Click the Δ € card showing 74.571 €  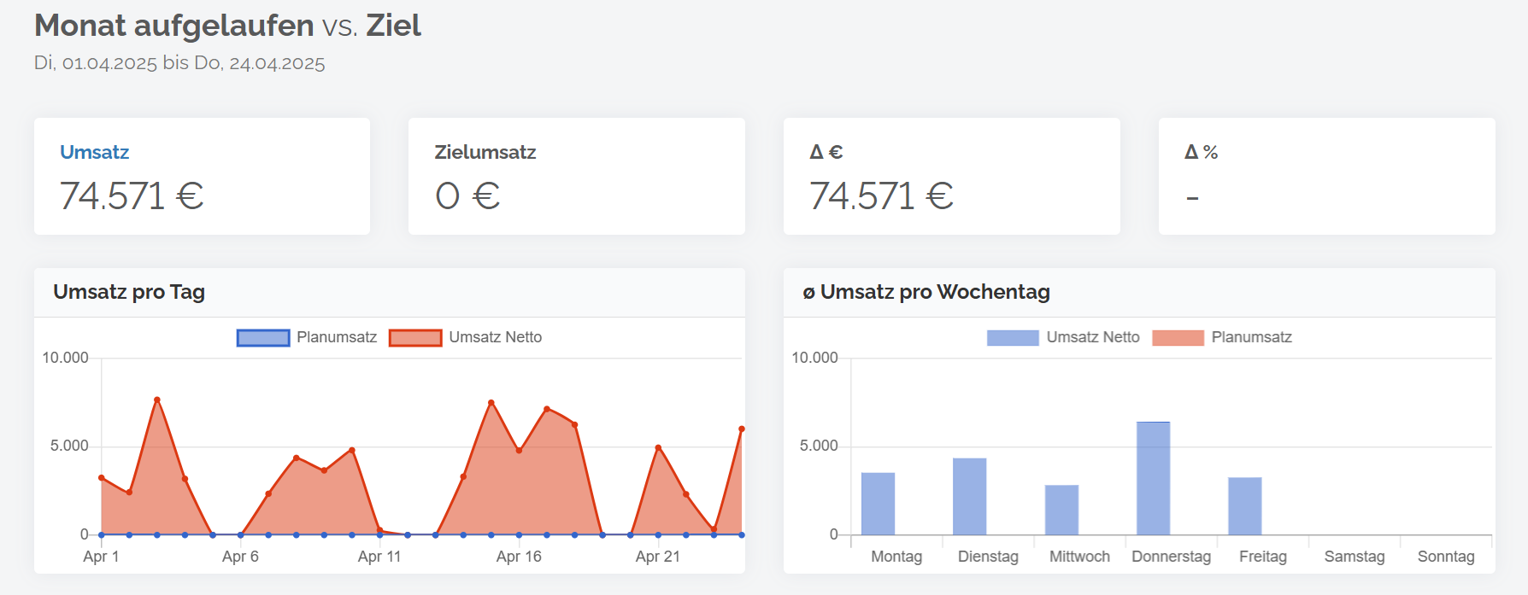pos(951,177)
